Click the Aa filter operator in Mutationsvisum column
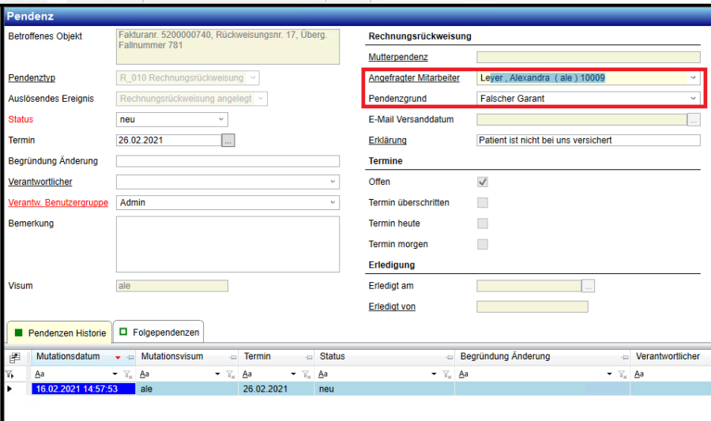The height and width of the screenshot is (421, 711). 145,374
